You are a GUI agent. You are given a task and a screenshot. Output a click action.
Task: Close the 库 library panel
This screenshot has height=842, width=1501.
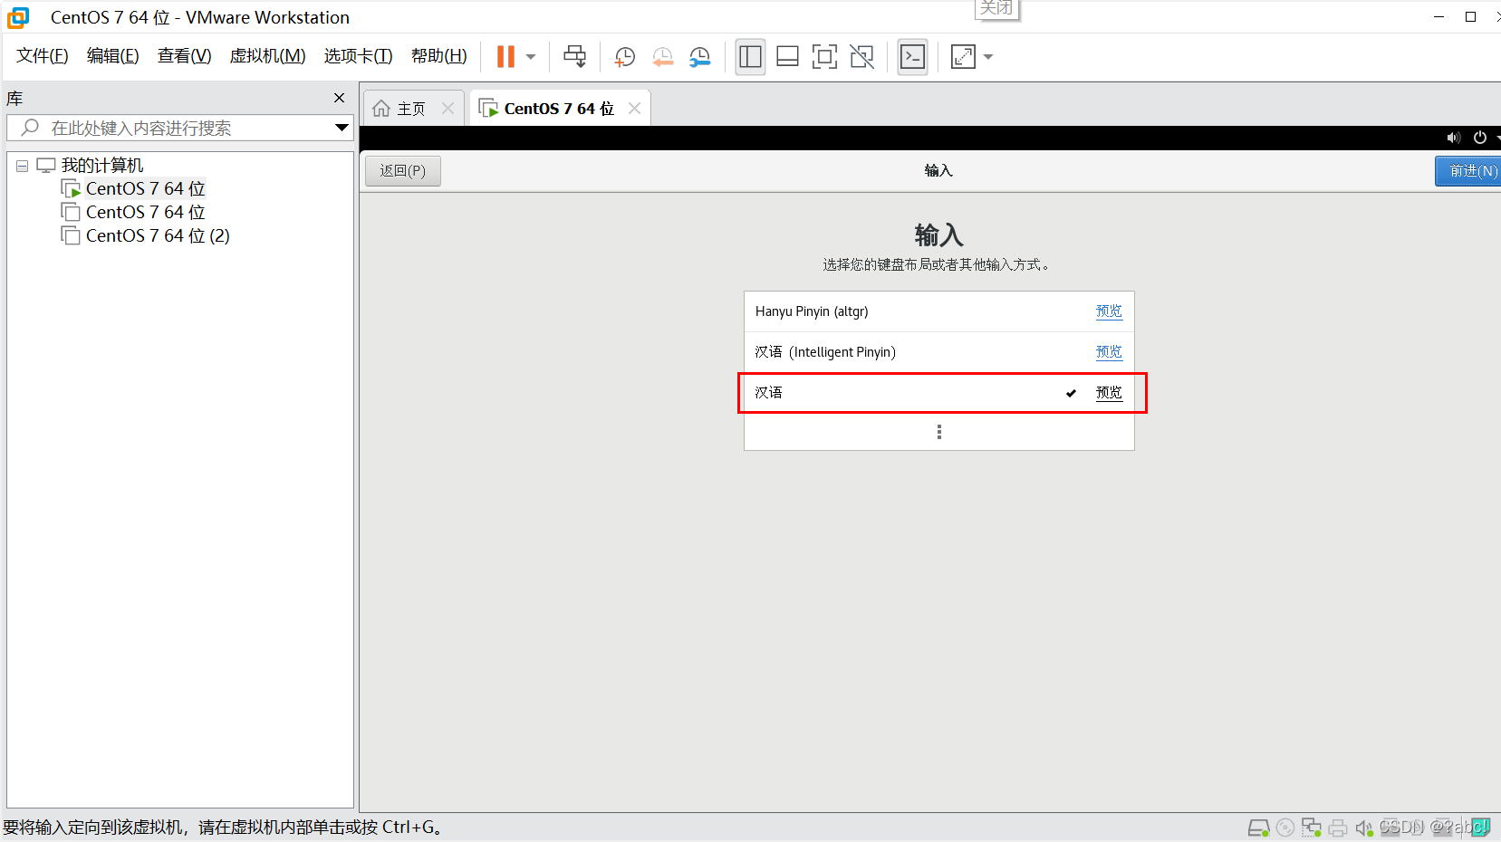coord(339,98)
